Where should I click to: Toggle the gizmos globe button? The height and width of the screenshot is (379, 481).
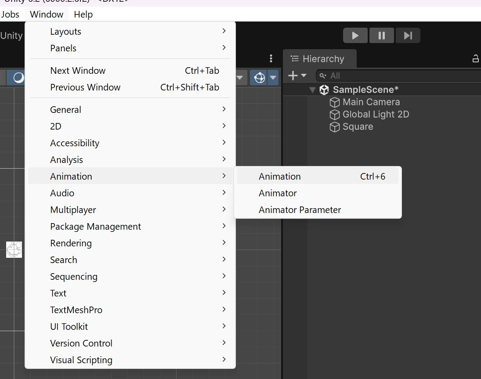tap(259, 78)
